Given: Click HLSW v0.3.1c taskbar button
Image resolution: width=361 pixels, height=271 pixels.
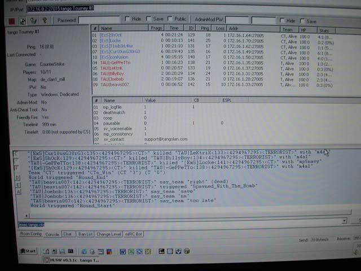Looking at the screenshot, I should coord(72,260).
